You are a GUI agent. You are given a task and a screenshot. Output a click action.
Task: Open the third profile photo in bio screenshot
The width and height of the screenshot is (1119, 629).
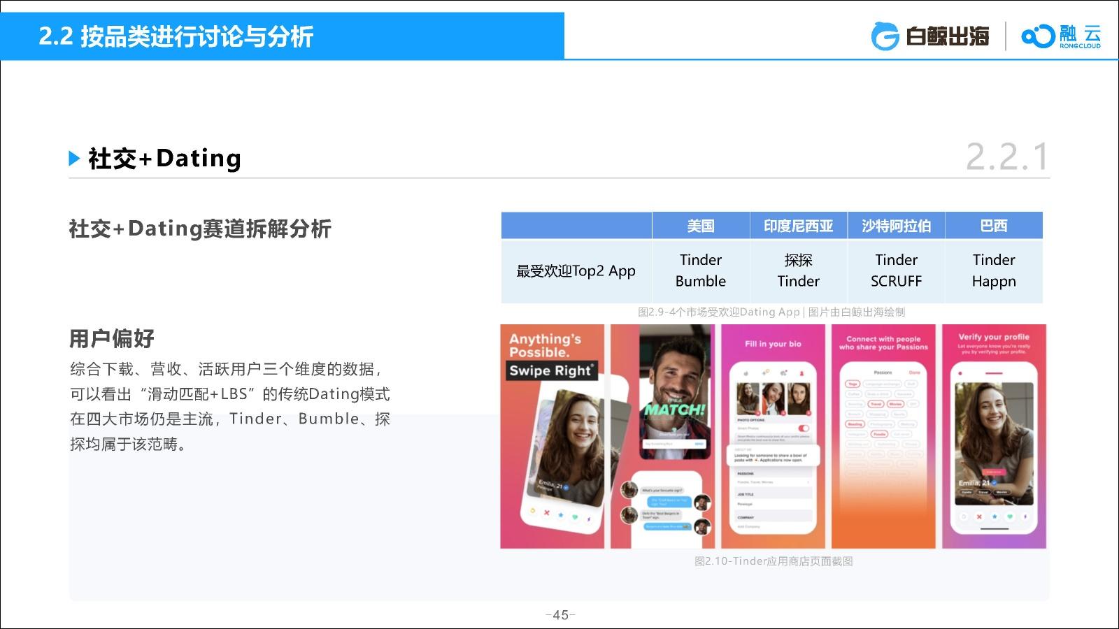pos(799,398)
